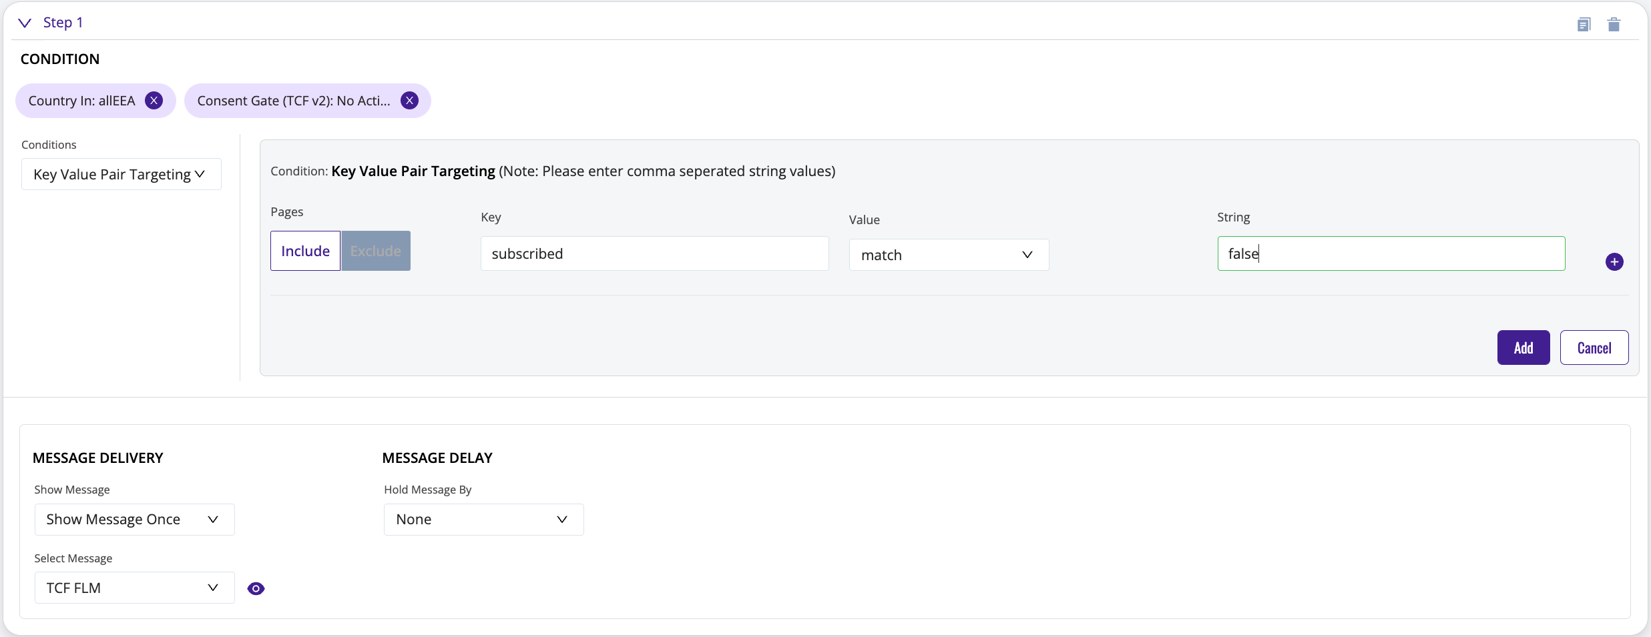Remove the Country In: allEEA condition chip
The image size is (1651, 637).
(153, 100)
